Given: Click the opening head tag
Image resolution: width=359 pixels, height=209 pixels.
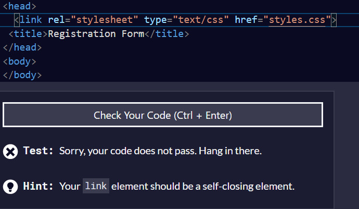Looking at the screenshot, I should coord(20,6).
